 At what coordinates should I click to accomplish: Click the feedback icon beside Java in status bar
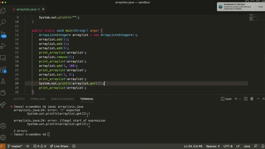(256, 146)
